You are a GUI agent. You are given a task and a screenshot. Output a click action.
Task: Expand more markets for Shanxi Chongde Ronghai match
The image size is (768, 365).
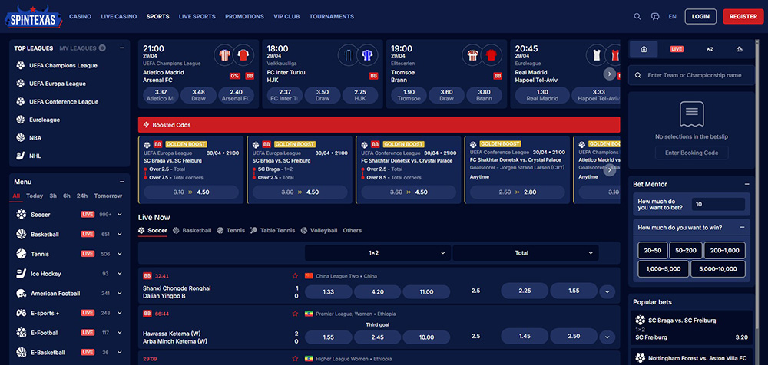[x=607, y=291]
